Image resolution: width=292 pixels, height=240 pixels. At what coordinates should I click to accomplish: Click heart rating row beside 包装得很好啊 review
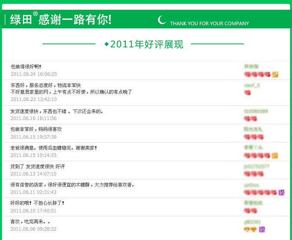tap(257, 75)
